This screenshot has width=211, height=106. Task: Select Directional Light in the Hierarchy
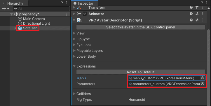pos(36,23)
